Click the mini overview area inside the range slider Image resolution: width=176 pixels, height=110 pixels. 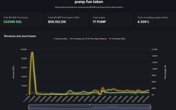click(x=90, y=108)
